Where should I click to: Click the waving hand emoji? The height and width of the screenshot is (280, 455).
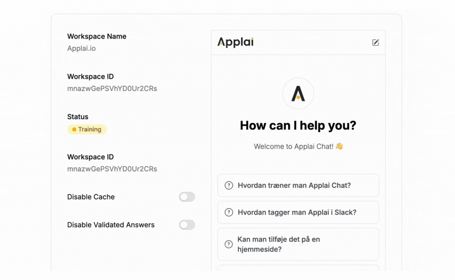click(339, 146)
